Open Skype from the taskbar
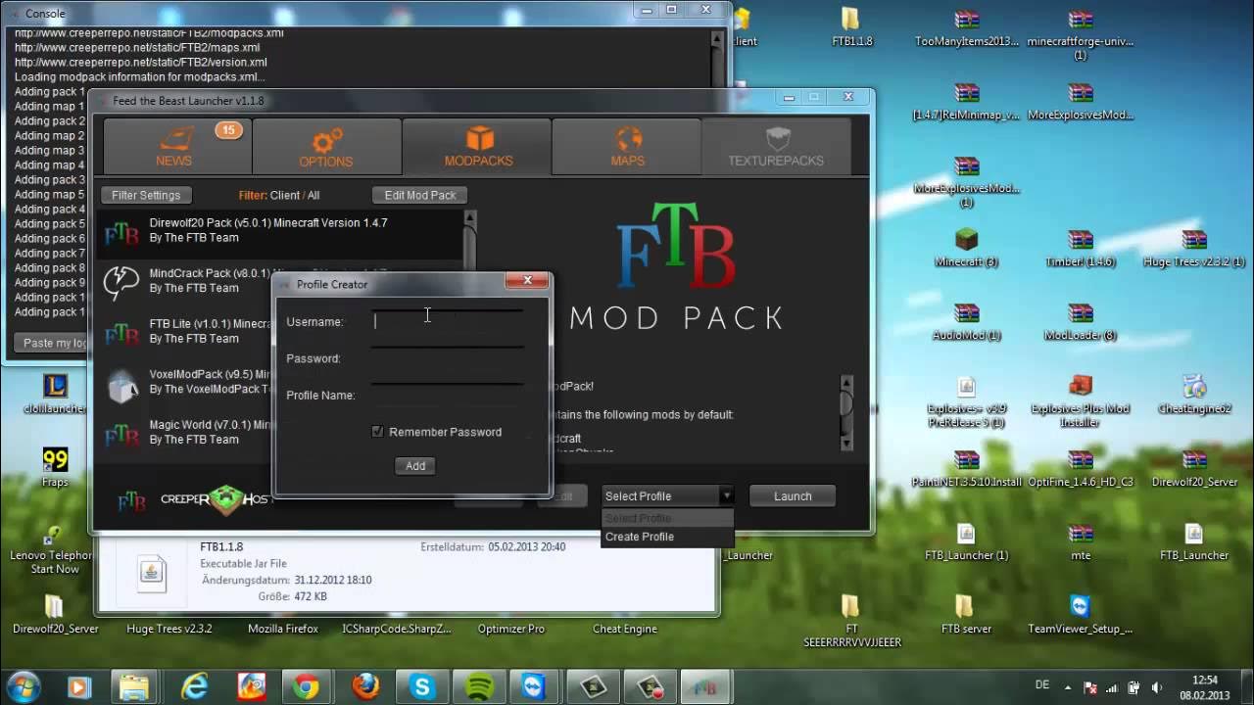Image resolution: width=1254 pixels, height=705 pixels. [x=423, y=687]
